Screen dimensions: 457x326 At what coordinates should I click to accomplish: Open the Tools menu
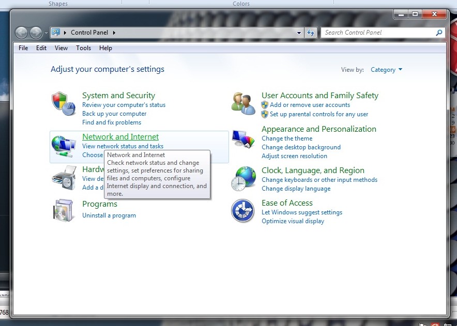(83, 48)
